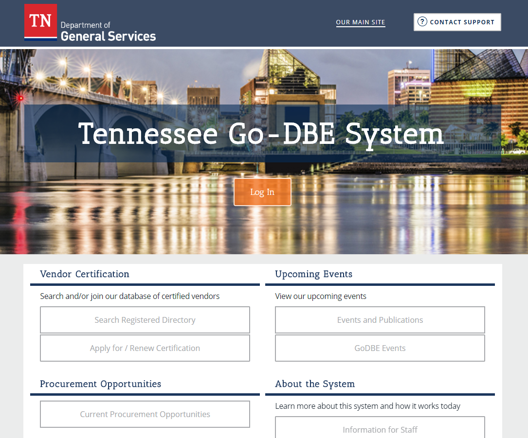The width and height of the screenshot is (528, 438).
Task: Open Information for Staff
Action: (x=380, y=429)
